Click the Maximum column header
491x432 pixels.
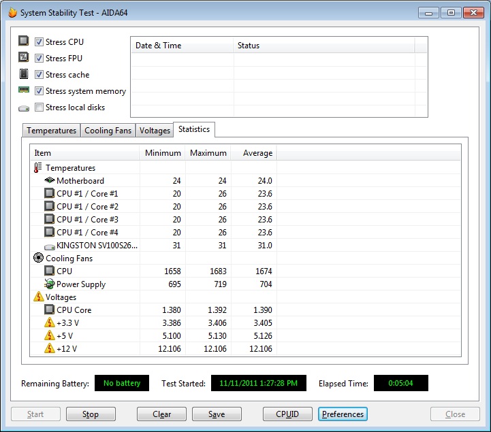click(208, 153)
